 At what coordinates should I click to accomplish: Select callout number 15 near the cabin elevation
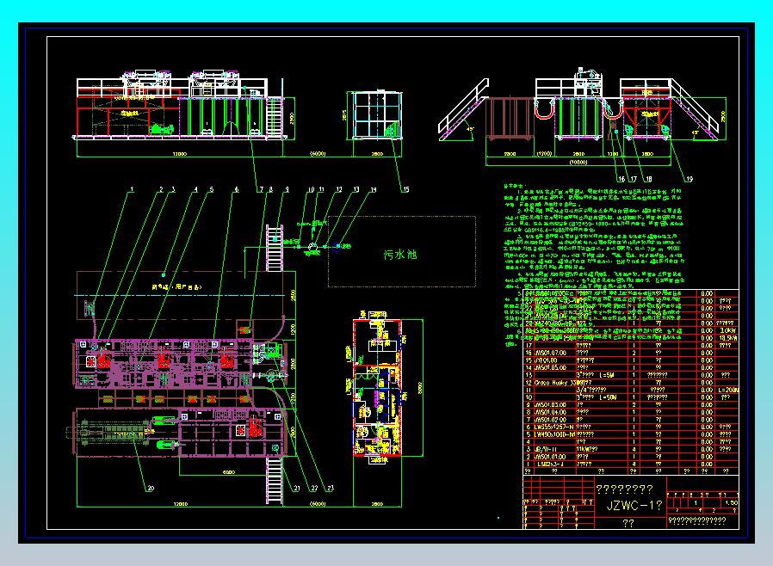coord(405,189)
